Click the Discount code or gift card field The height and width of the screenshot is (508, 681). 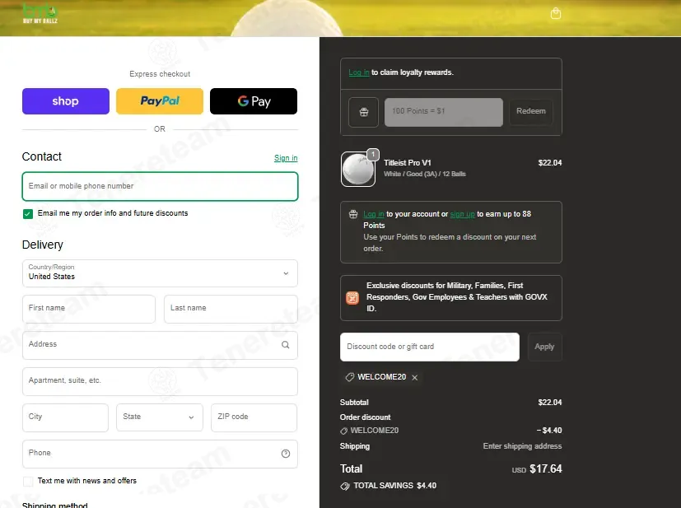point(430,347)
